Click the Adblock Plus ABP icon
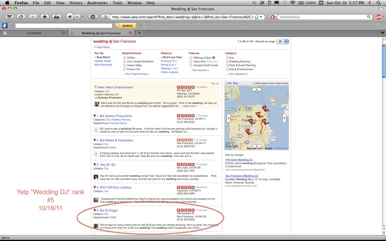 tap(378, 17)
